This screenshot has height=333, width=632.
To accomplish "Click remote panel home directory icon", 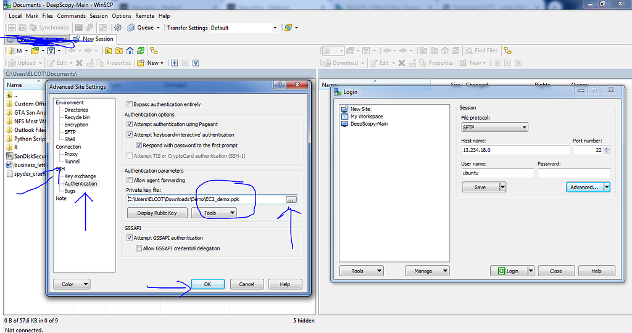I will pos(445,51).
